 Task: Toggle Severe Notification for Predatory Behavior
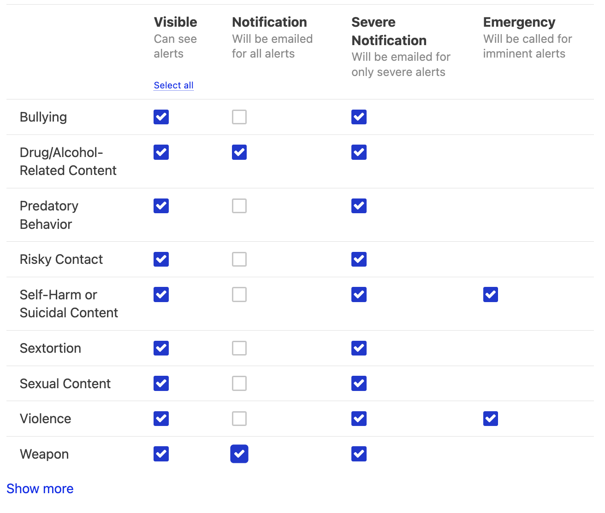[359, 206]
